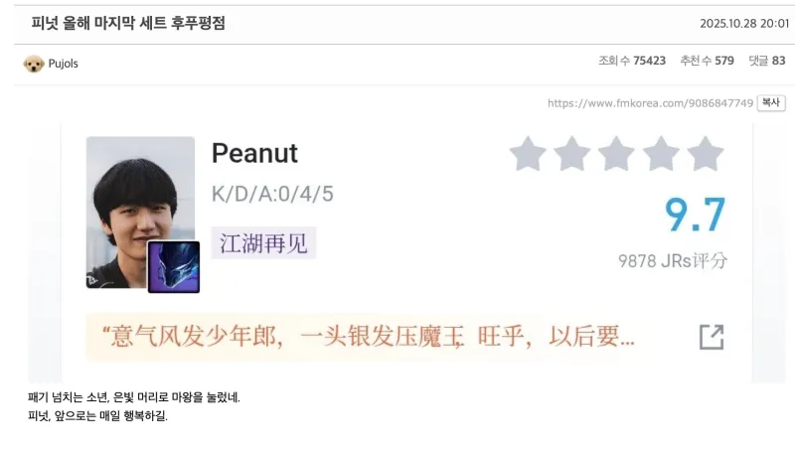
Task: Select the fifth rating star
Action: pos(706,154)
